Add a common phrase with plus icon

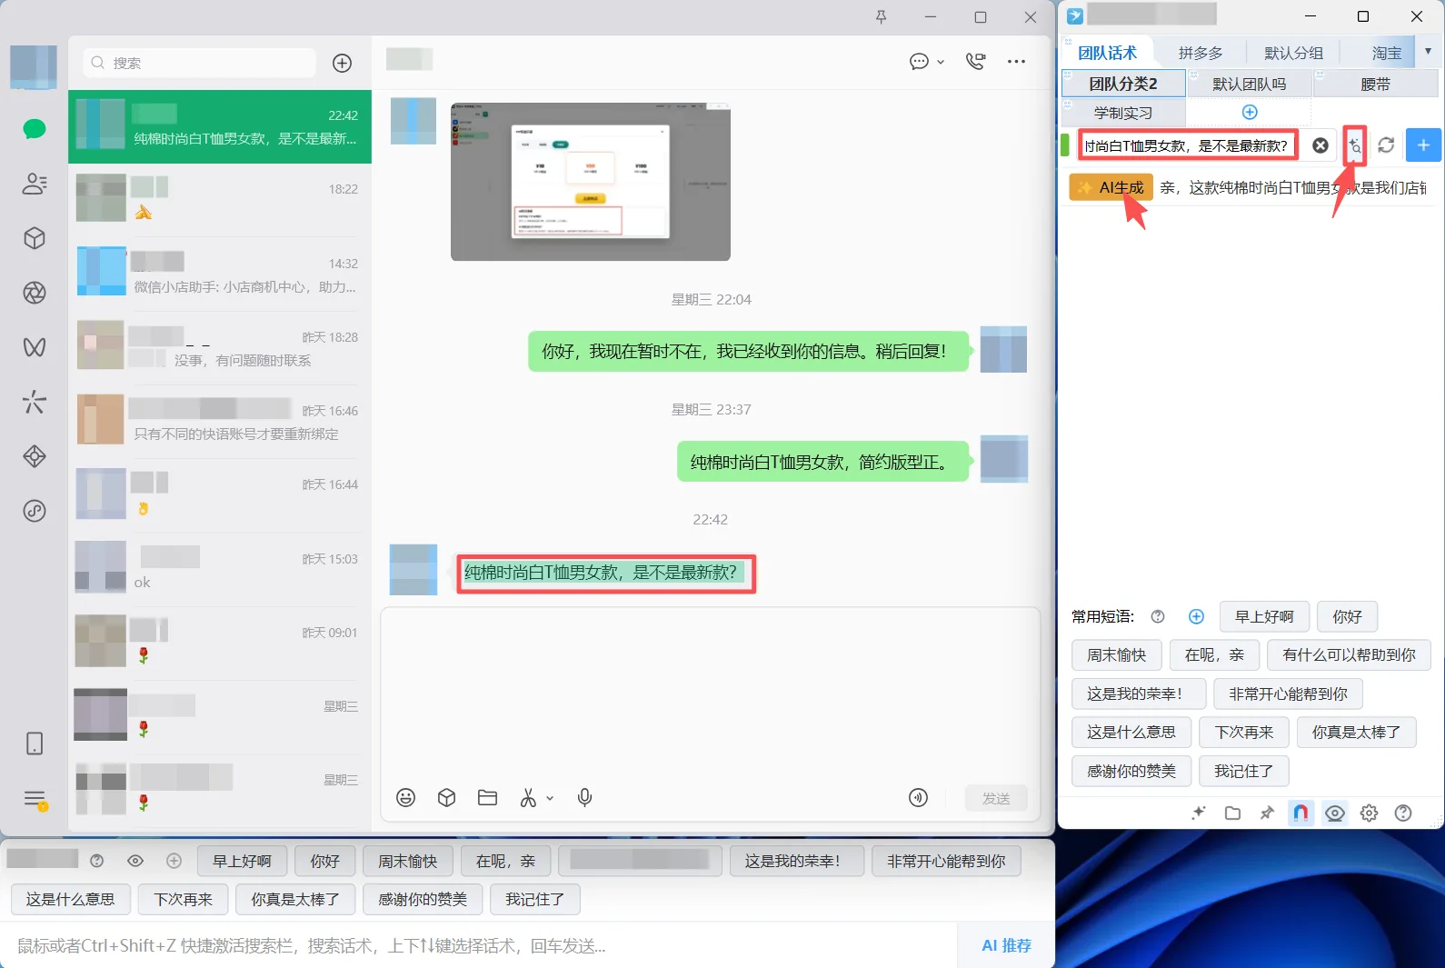pos(1196,616)
